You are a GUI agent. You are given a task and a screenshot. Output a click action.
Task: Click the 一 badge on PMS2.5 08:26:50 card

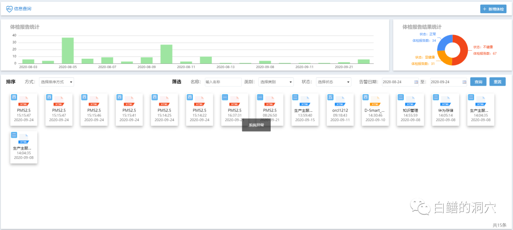[260, 97]
